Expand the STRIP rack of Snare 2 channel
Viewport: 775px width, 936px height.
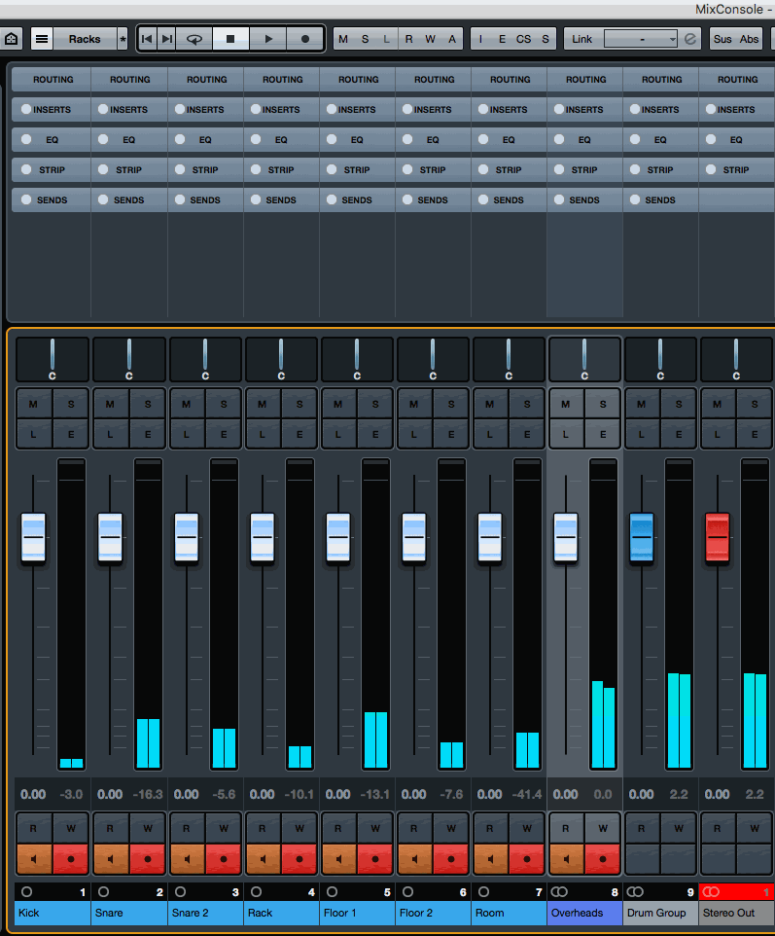[x=205, y=170]
